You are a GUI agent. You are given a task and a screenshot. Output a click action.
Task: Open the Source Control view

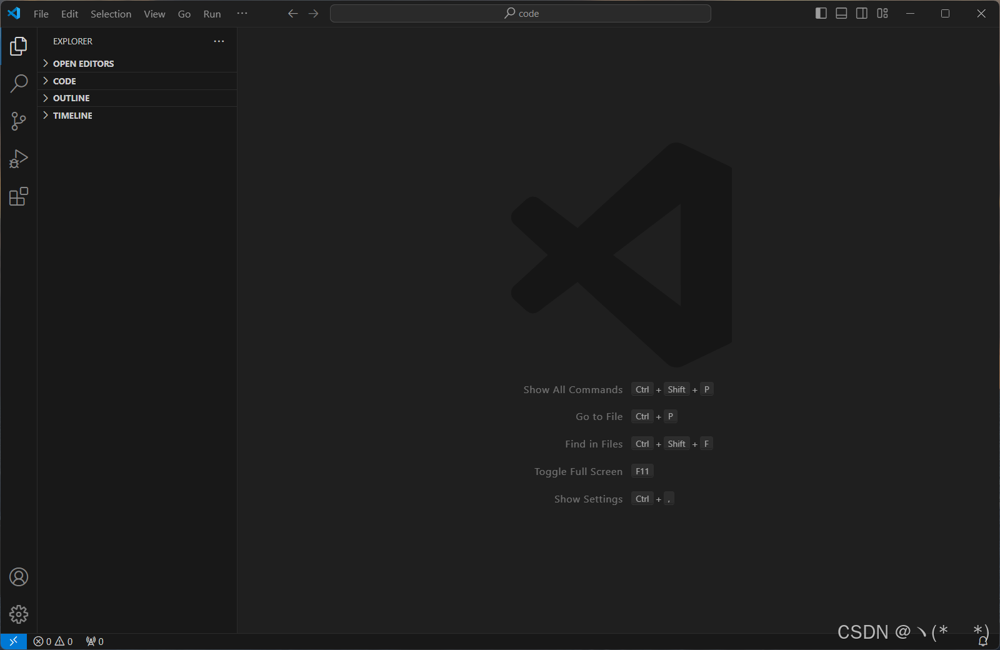(19, 121)
